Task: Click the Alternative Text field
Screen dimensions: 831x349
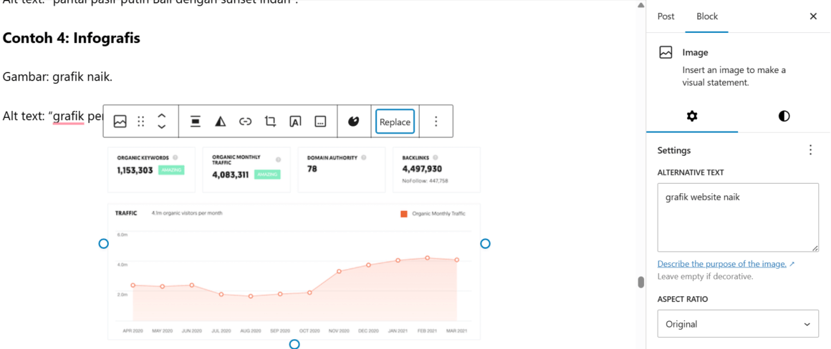Action: (738, 217)
